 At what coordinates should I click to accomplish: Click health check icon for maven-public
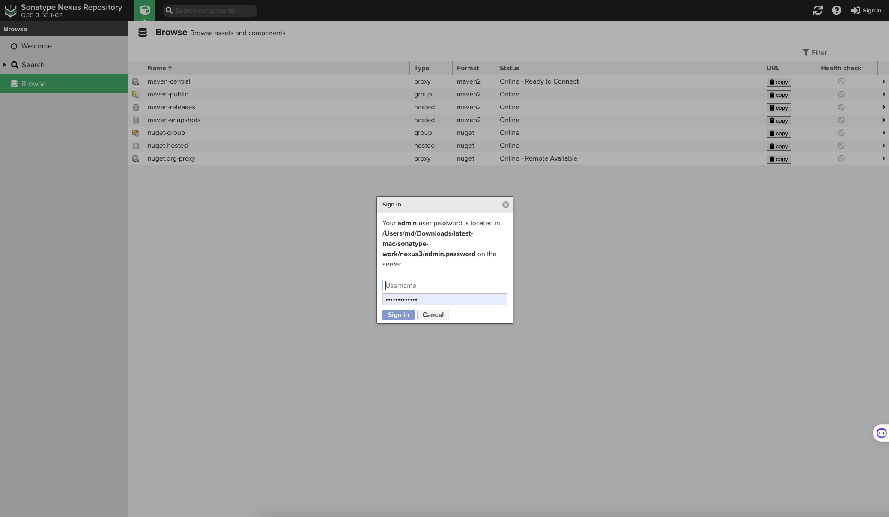point(841,94)
